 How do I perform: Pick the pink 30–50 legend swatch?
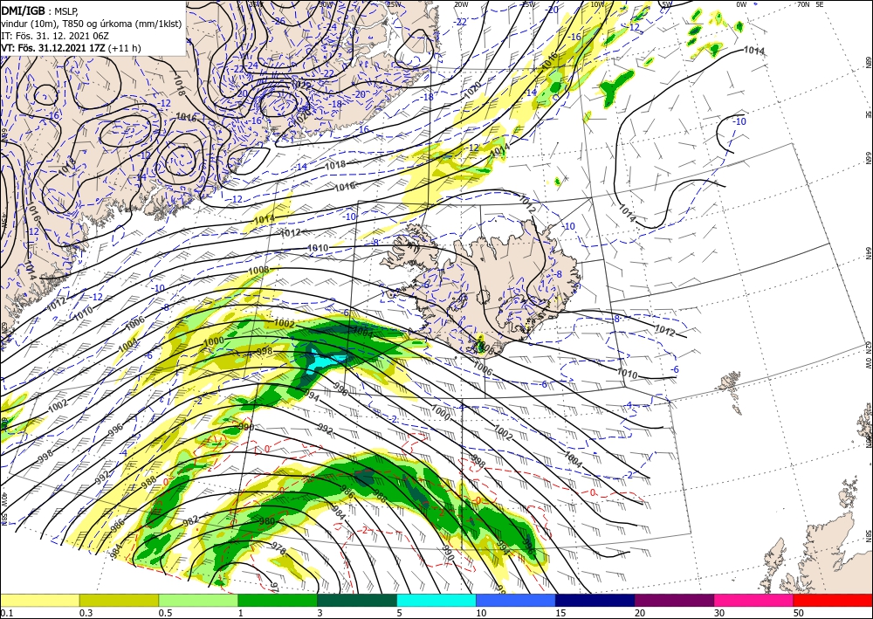[754, 600]
